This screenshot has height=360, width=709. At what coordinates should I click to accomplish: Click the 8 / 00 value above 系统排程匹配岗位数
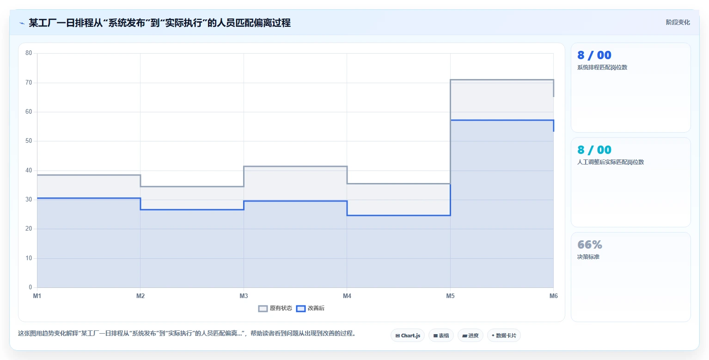[594, 55]
